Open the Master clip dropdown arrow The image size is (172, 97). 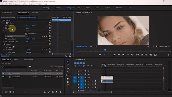coord(17,18)
